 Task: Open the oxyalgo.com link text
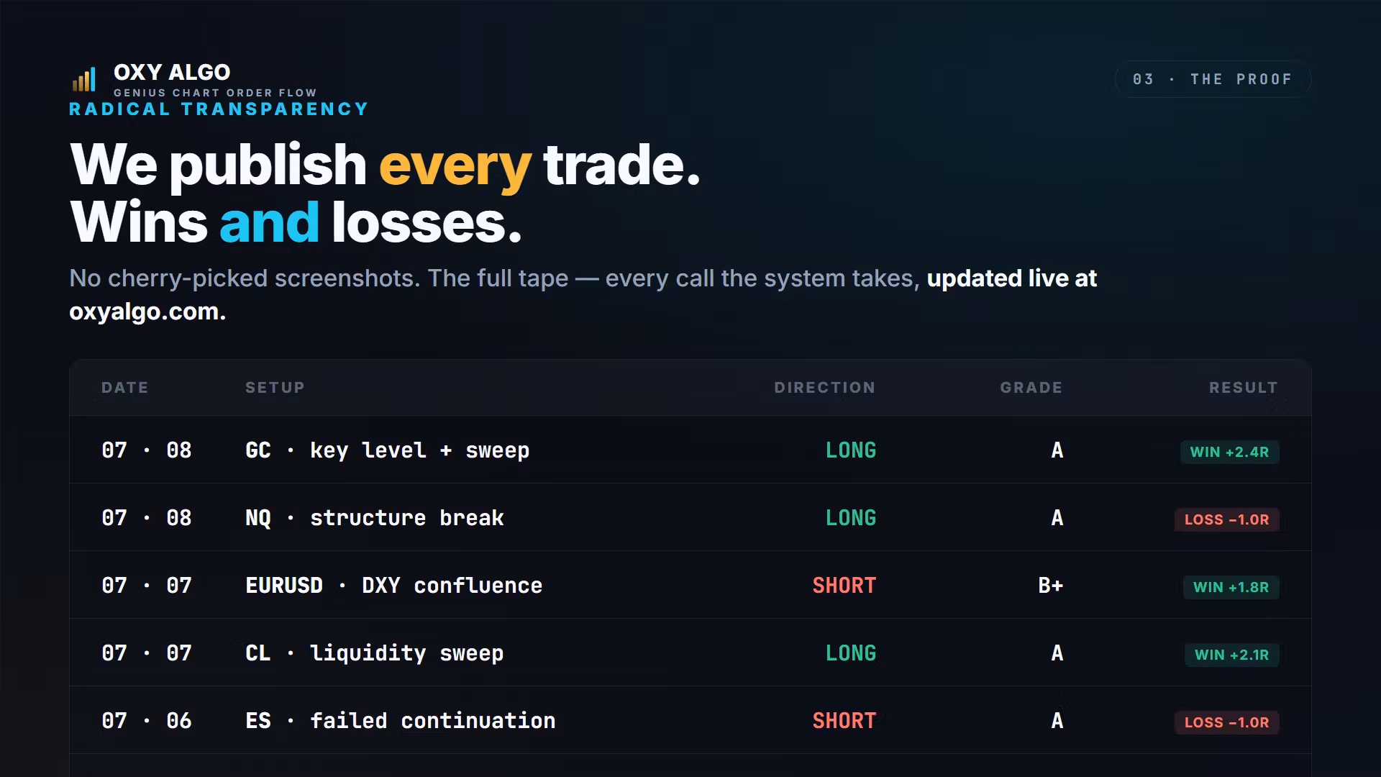(147, 312)
